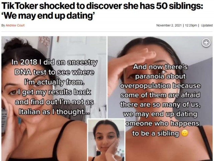Open the left TikTok screenshot panel
The image size is (214, 161).
tap(54, 98)
